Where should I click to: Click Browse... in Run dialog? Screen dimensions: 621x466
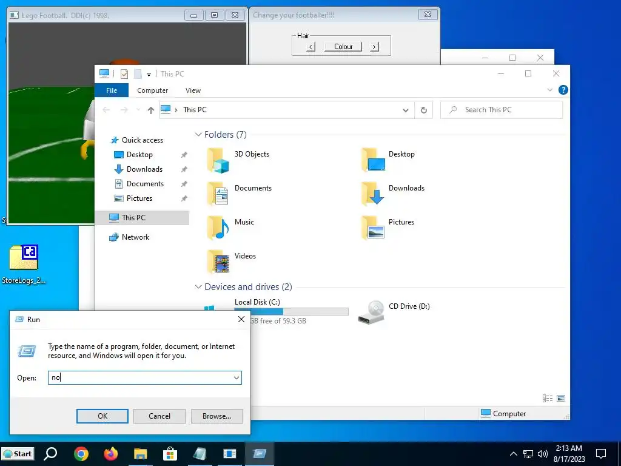[x=217, y=416]
